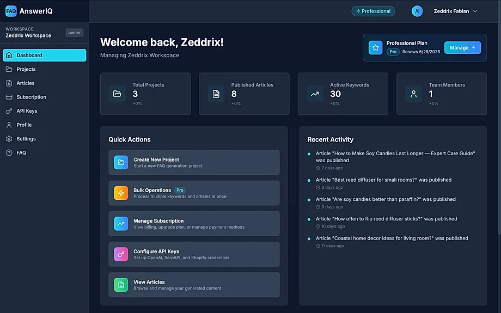
Task: Click the green View Articles icon
Action: click(121, 285)
